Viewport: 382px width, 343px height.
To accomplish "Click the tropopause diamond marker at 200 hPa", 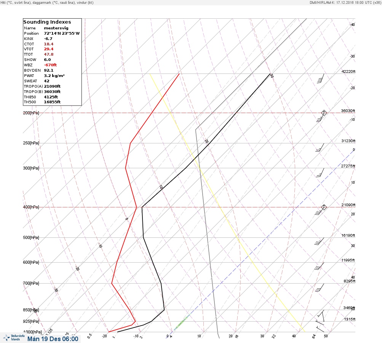I will [324, 113].
